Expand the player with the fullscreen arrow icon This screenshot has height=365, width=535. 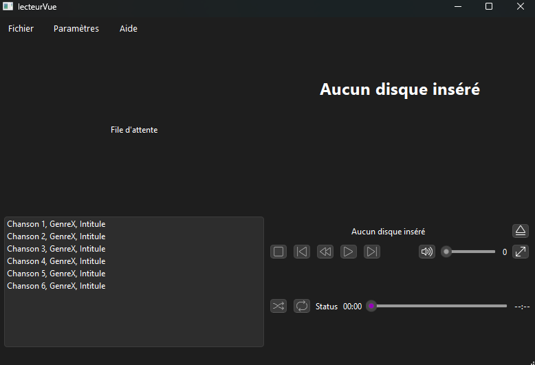(521, 252)
